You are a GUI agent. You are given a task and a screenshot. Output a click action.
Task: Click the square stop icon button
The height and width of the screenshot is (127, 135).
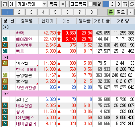(63, 4)
